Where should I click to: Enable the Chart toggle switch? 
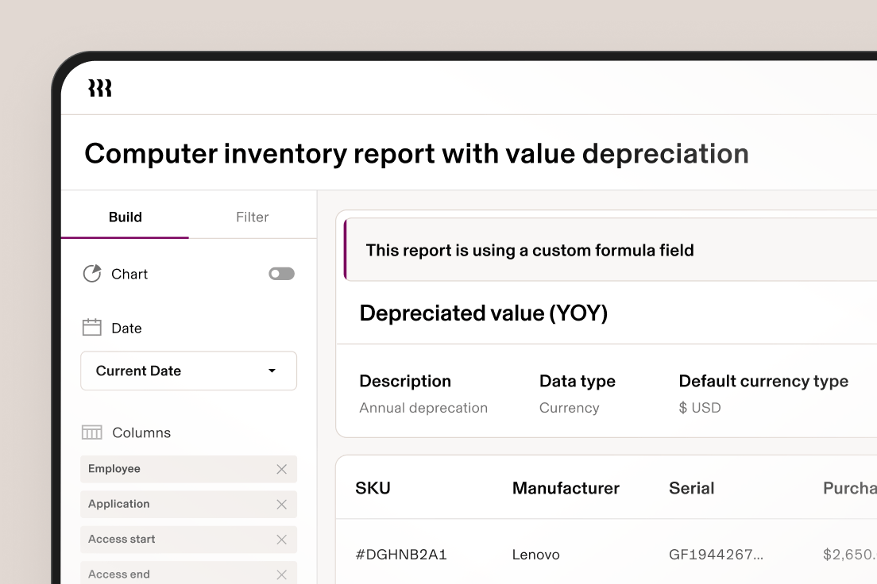(x=281, y=273)
